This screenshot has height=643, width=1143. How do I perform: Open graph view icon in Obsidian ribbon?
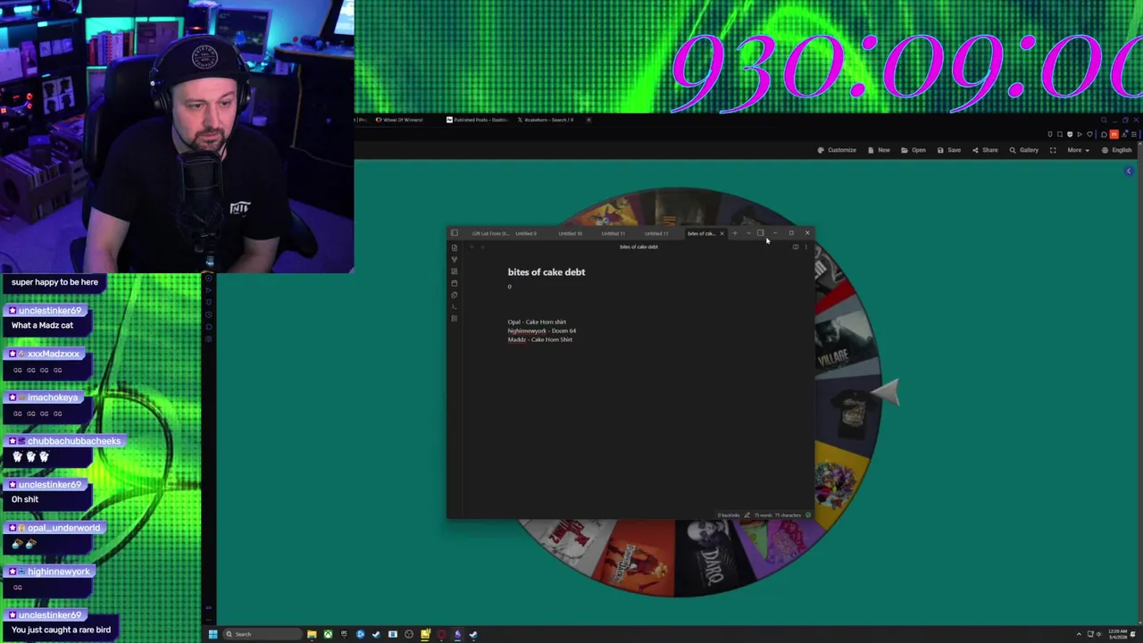(x=454, y=259)
